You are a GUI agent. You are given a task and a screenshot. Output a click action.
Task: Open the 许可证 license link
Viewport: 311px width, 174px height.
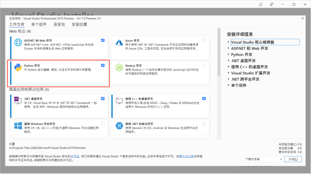click(x=75, y=156)
